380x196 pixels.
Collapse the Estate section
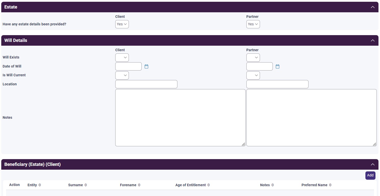click(x=373, y=7)
